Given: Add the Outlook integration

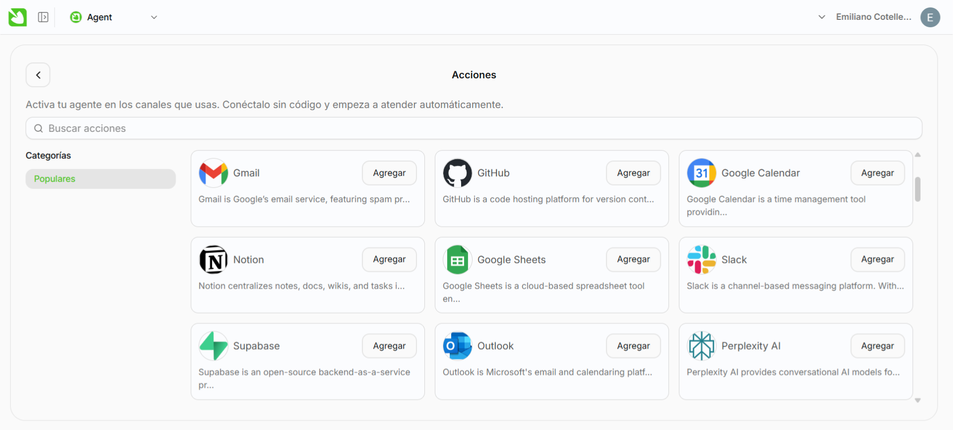Looking at the screenshot, I should pyautogui.click(x=633, y=346).
